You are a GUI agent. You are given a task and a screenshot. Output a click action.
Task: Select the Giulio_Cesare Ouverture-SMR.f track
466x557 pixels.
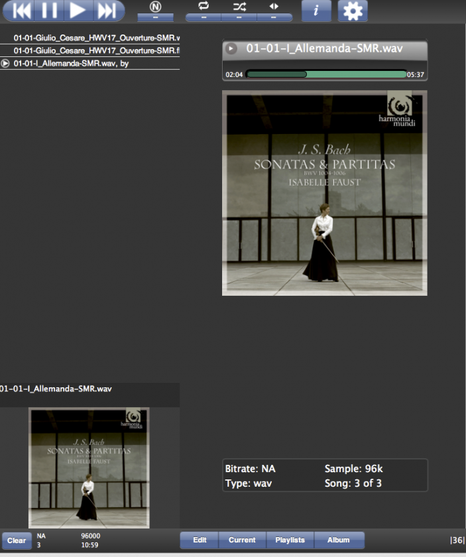point(90,50)
